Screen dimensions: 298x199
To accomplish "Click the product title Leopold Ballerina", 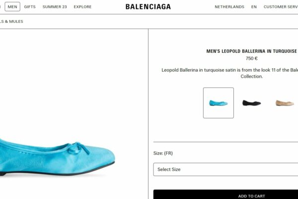I will pos(252,51).
